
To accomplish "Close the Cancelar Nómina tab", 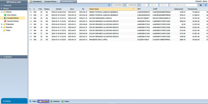I will 58,2.
